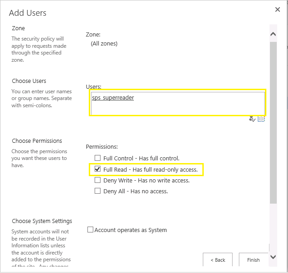This screenshot has height=273, width=288.
Task: Click the Check Names icon below Users box
Action: [252, 119]
